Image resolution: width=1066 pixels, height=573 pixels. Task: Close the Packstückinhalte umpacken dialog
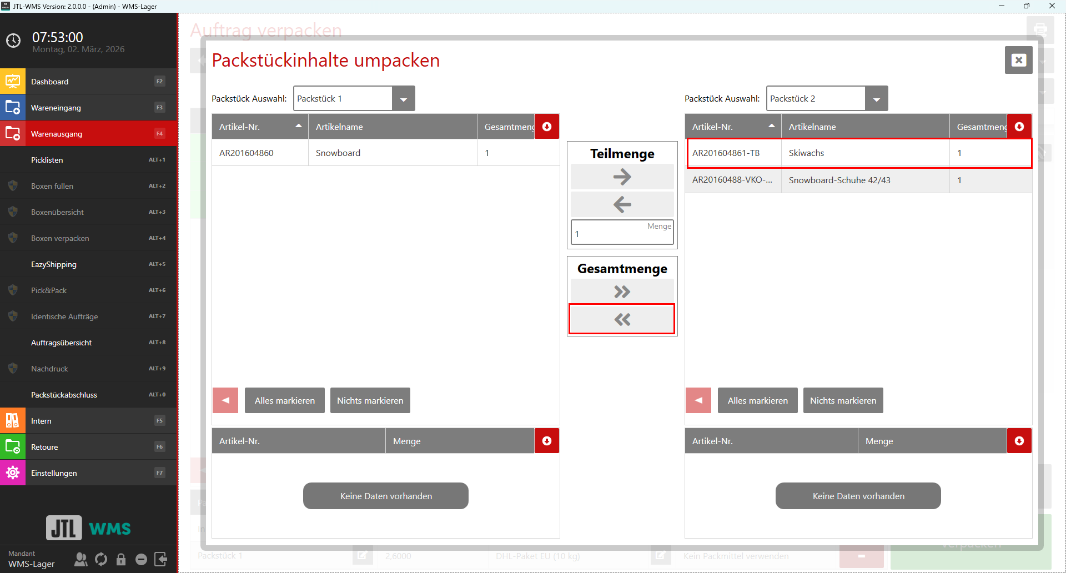click(x=1018, y=60)
